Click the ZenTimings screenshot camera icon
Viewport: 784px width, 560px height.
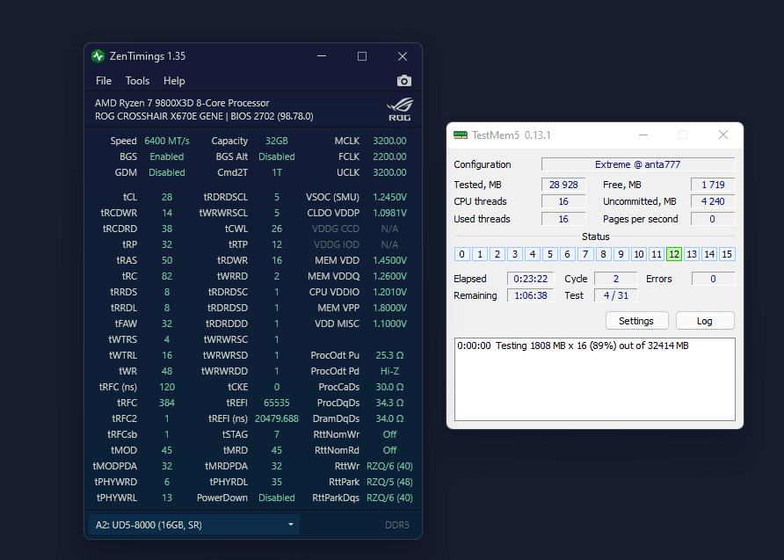click(404, 81)
